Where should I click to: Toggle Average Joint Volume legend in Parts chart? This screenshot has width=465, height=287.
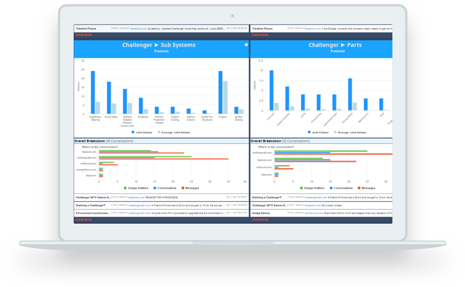click(350, 132)
